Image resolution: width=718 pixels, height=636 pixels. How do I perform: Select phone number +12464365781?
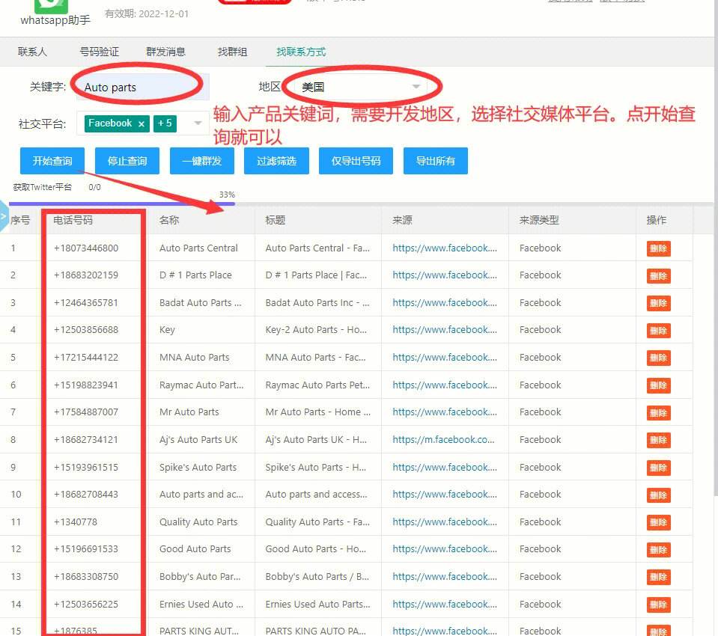(86, 302)
